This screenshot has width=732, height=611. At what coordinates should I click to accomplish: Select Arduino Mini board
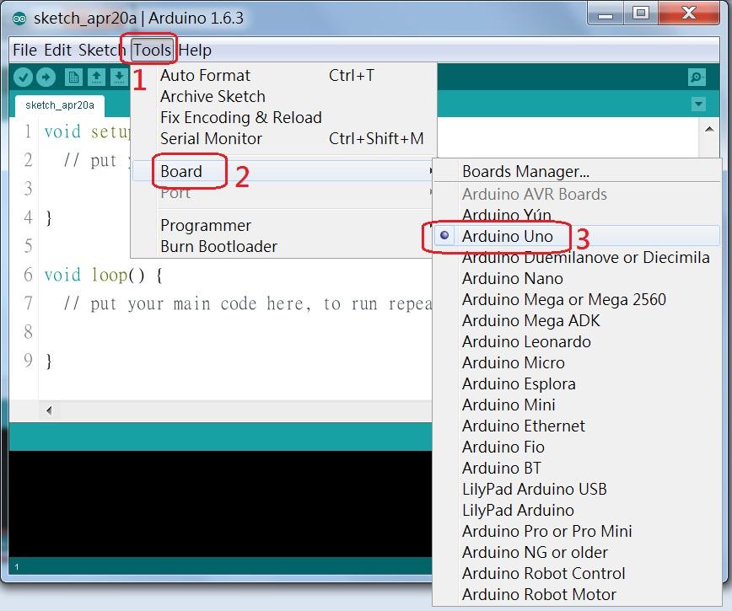578,405
